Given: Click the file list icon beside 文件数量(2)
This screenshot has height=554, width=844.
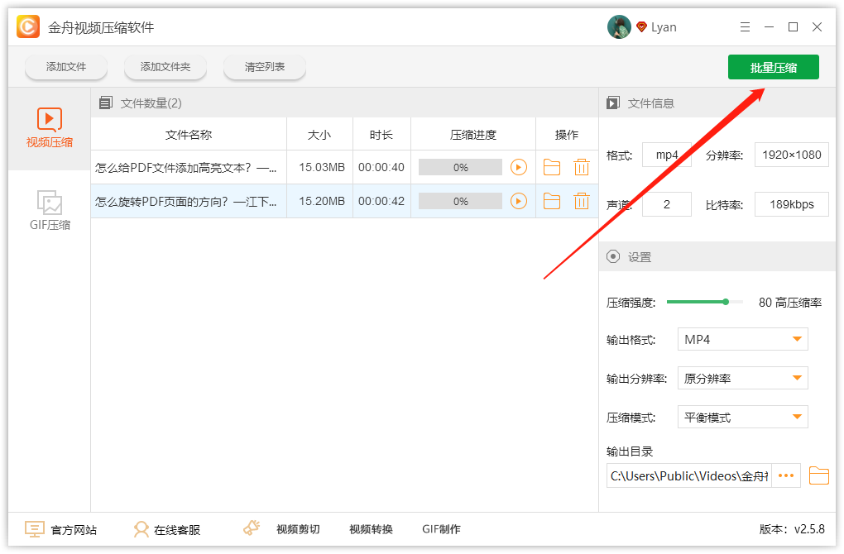Looking at the screenshot, I should tap(106, 103).
